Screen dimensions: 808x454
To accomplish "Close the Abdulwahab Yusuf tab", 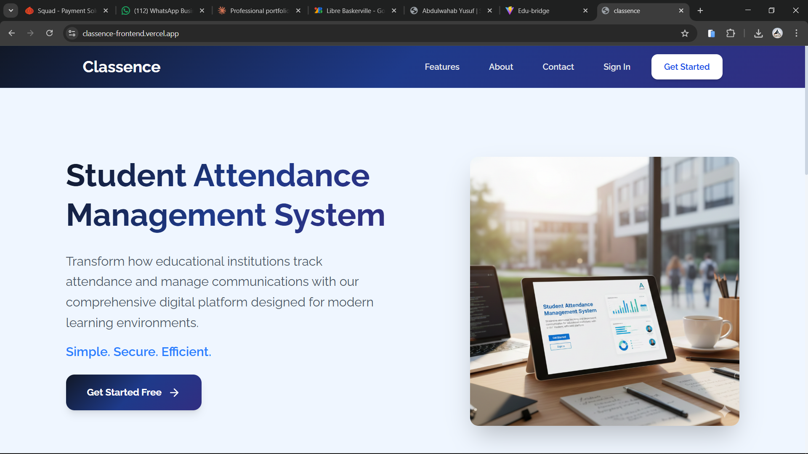I will tap(489, 11).
